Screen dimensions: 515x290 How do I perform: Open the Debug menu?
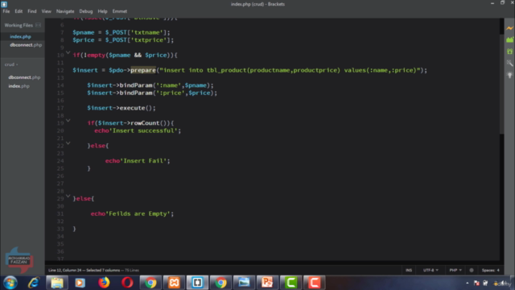(x=86, y=11)
